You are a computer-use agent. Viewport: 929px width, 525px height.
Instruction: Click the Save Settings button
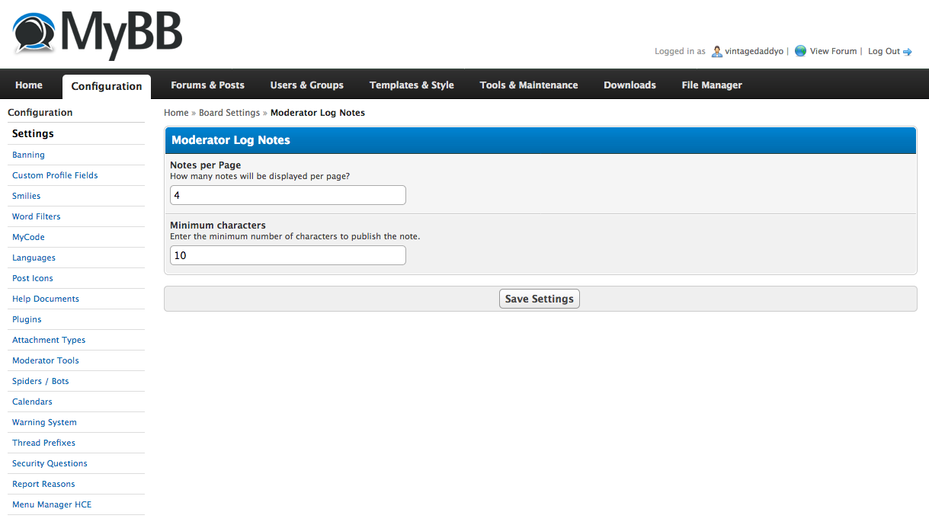[x=540, y=299]
